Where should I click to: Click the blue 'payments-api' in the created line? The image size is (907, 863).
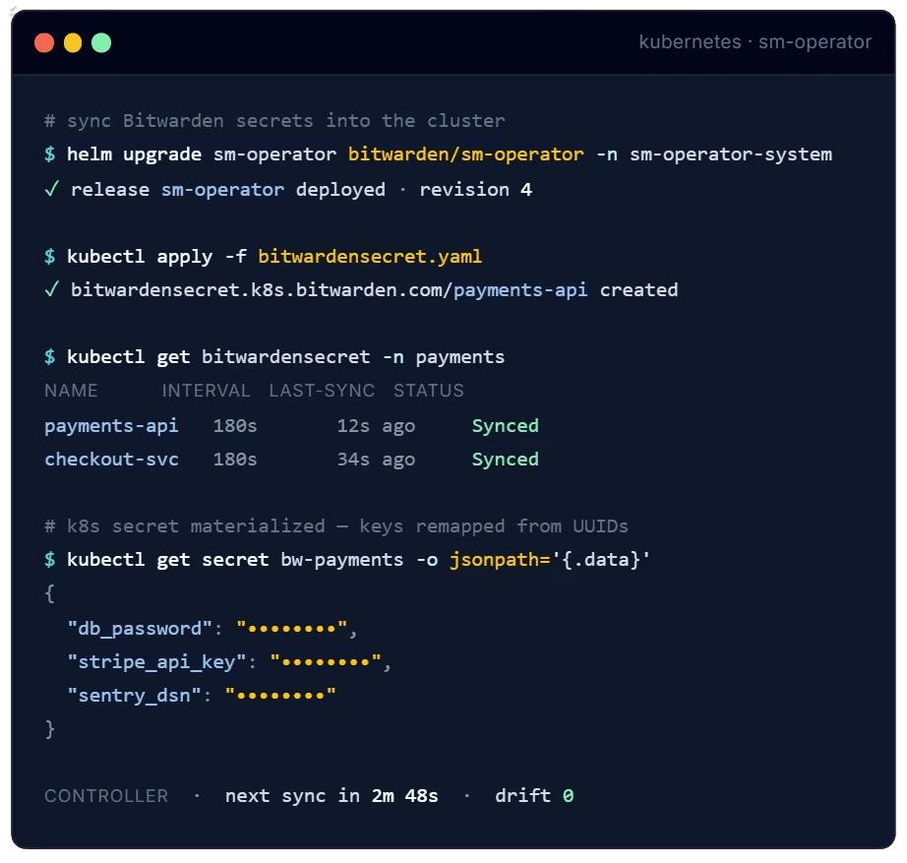click(520, 290)
